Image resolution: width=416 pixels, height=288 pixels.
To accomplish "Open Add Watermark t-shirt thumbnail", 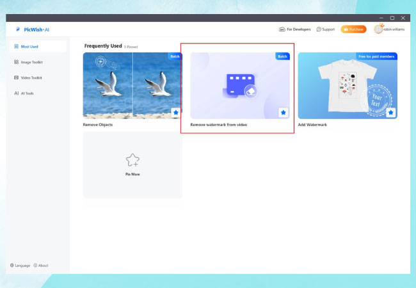I will point(347,86).
